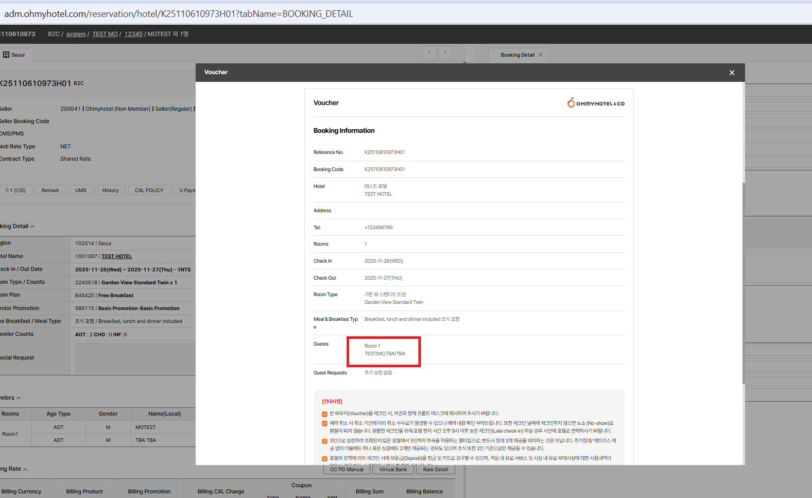812x498 pixels.
Task: Click the V.Payment button
Action: pyautogui.click(x=185, y=191)
